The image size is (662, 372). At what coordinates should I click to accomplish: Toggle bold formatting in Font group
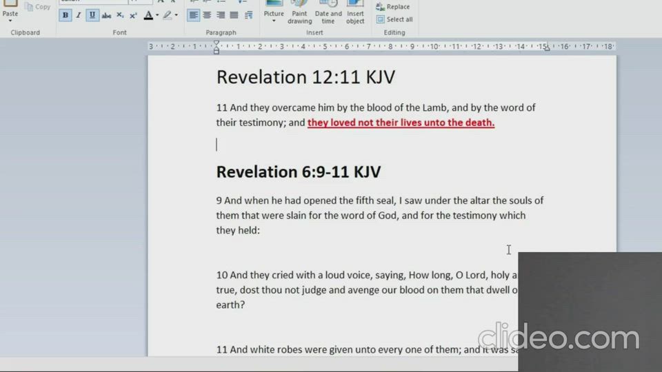66,15
